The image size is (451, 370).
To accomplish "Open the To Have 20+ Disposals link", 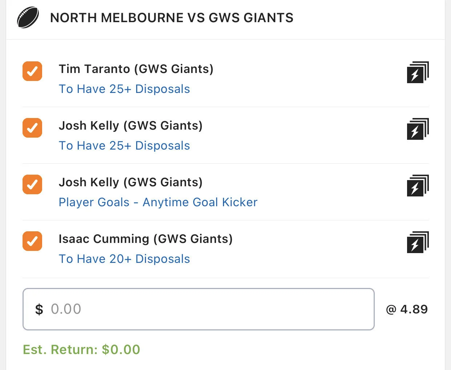I will point(124,259).
